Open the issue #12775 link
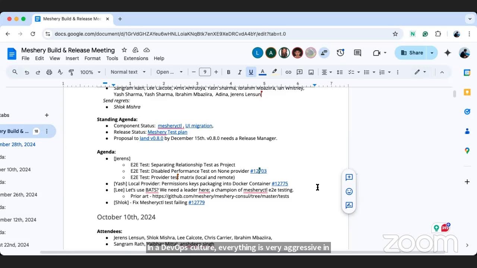This screenshot has height=268, width=477. click(279, 184)
